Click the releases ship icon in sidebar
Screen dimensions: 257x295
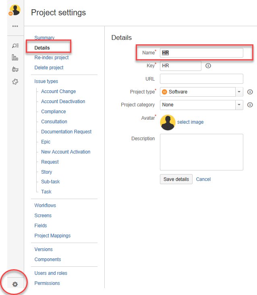(x=15, y=69)
